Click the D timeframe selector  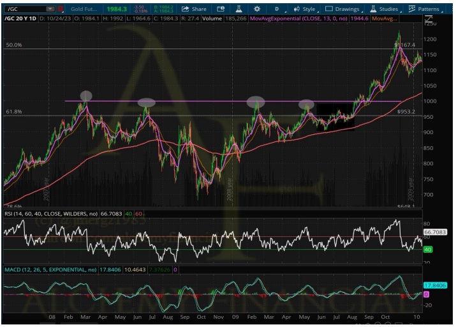click(x=277, y=9)
